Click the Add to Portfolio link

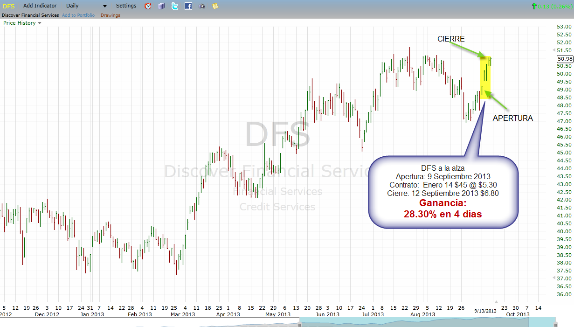78,15
